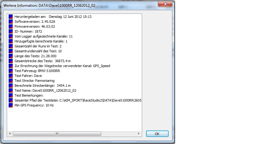Click icon next to Min GPS Frequency

click(11, 105)
